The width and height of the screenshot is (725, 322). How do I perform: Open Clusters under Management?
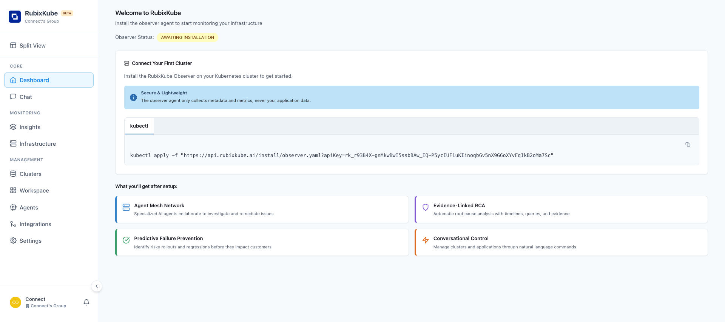coord(49,174)
